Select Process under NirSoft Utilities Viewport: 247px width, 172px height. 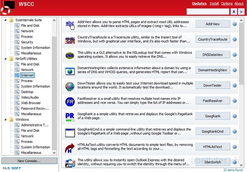click(27, 81)
